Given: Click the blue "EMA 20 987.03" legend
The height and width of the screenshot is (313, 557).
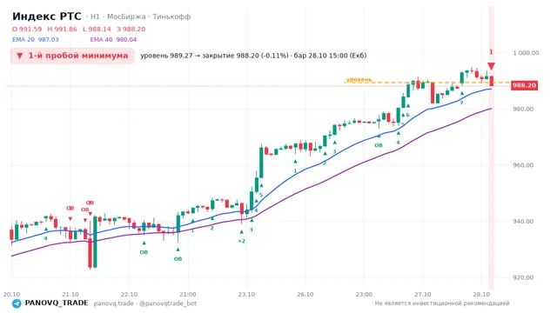Looking at the screenshot, I should click(x=35, y=40).
